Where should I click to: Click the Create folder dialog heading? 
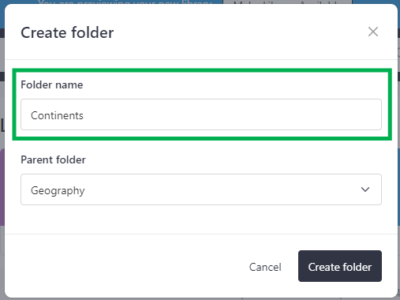point(67,32)
